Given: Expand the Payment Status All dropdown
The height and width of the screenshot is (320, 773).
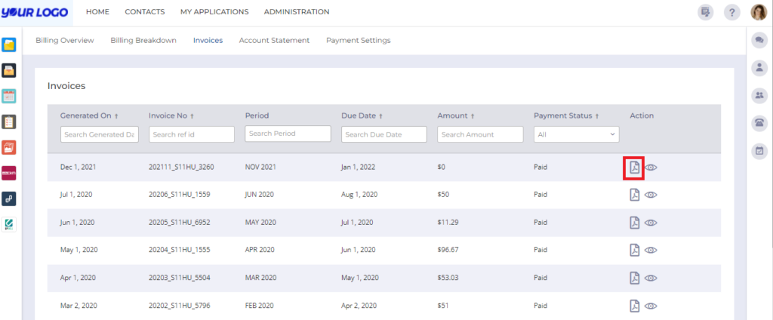Looking at the screenshot, I should pos(576,134).
